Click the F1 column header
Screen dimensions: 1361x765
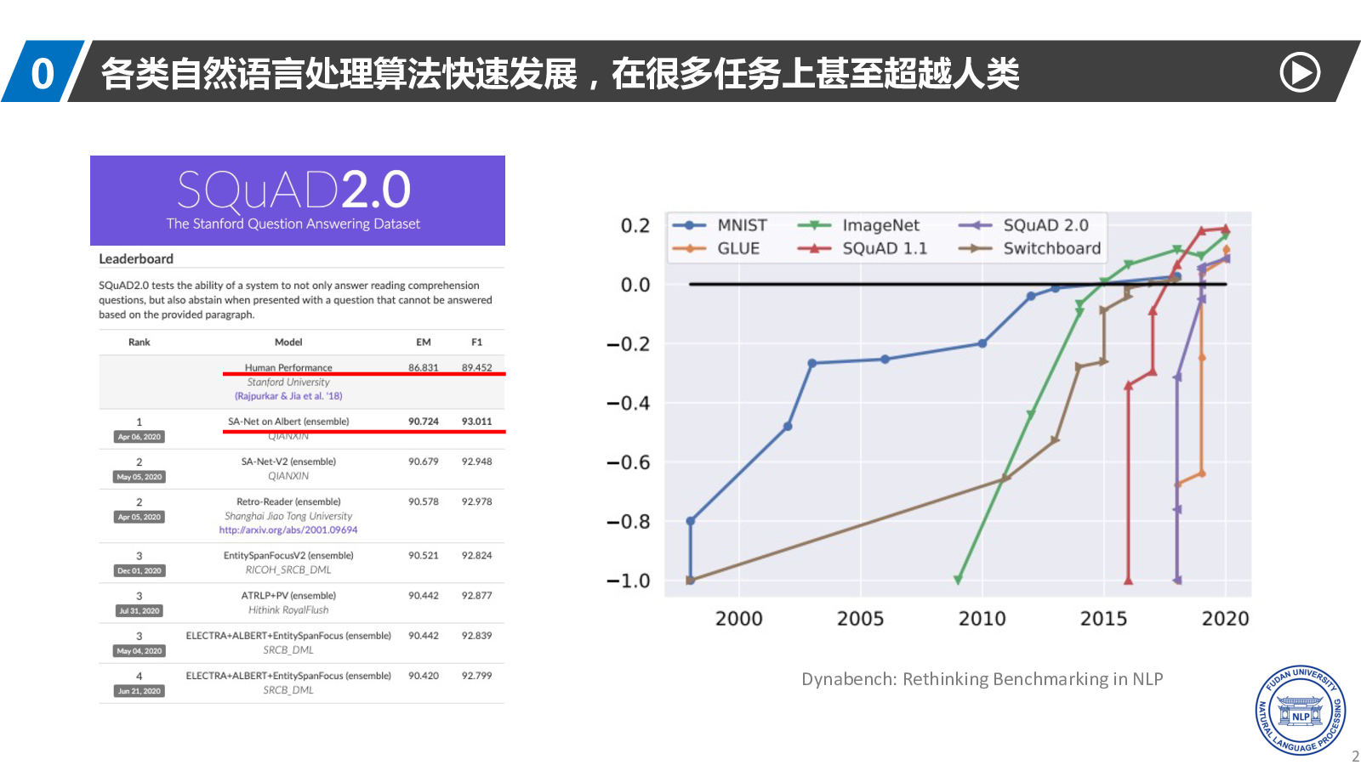click(477, 343)
